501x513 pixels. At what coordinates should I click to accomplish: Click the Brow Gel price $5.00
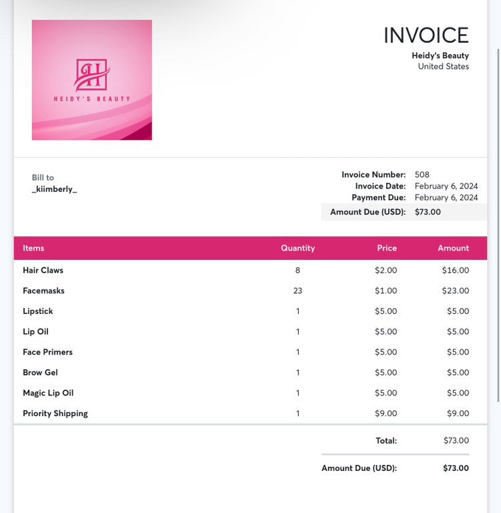(x=386, y=373)
